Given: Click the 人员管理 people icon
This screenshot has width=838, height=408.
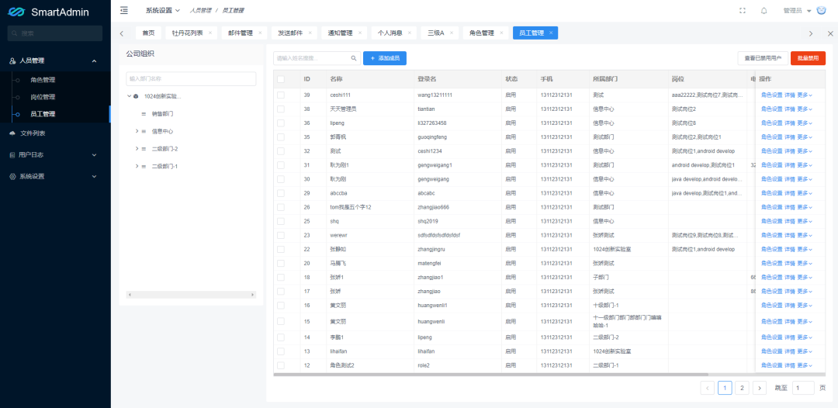Looking at the screenshot, I should click(x=13, y=61).
